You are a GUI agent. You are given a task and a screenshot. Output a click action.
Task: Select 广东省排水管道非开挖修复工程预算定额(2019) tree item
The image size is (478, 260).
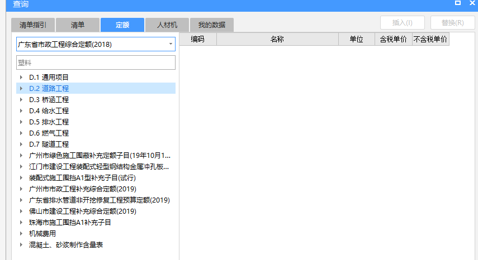[x=100, y=200]
